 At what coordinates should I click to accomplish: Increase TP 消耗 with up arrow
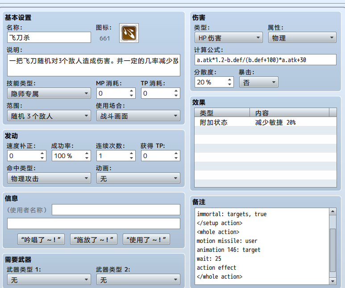[176, 91]
